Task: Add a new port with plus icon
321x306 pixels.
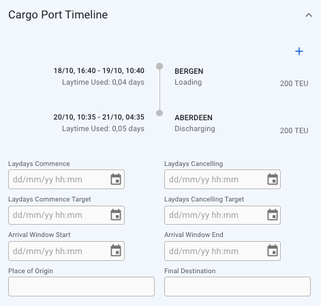Action: [299, 51]
